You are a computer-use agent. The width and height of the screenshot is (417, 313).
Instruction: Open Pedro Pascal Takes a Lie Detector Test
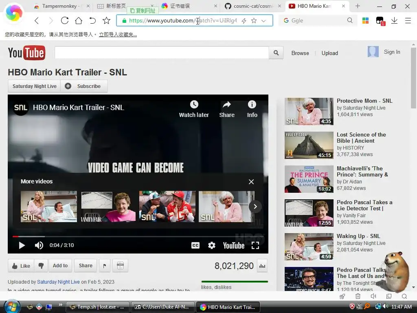pos(364,205)
